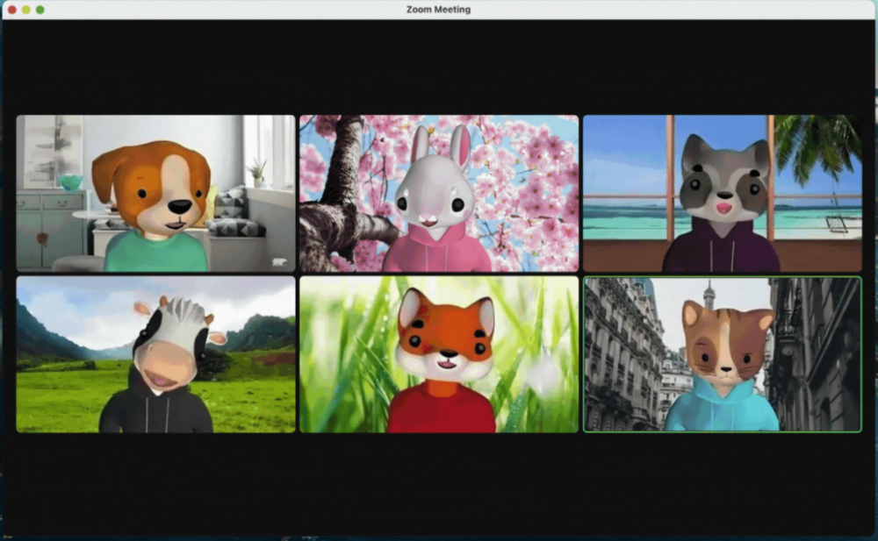
Task: Close the Zoom Meeting window
Action: [12, 10]
